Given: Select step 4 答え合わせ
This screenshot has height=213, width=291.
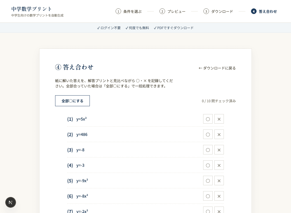Looking at the screenshot, I should coord(264,11).
